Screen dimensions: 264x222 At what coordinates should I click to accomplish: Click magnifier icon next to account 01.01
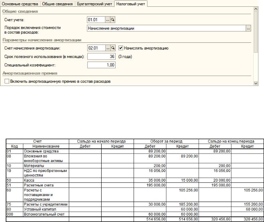[113, 20]
